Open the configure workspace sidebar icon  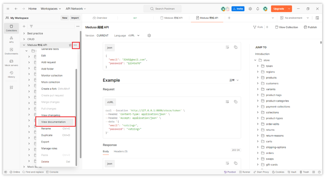(x=11, y=87)
